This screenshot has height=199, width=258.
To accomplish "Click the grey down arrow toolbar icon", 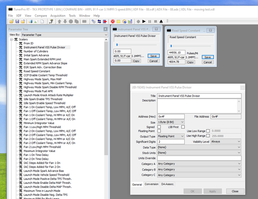I will pyautogui.click(x=65, y=22).
